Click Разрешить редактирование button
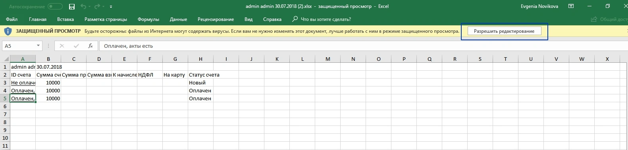Screen dimensions: 628x150 [x=504, y=31]
